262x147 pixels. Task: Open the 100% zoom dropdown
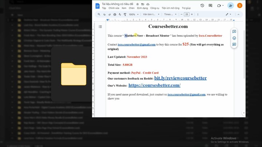click(134, 15)
